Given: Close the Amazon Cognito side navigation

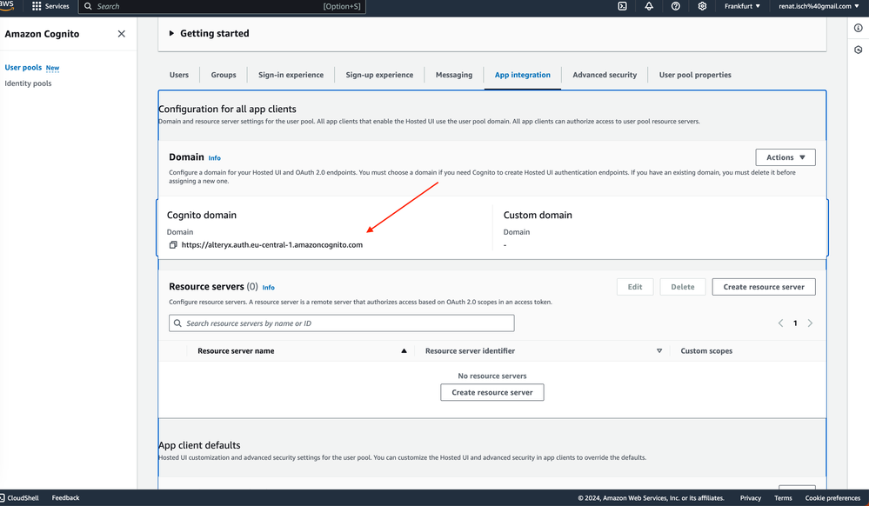Looking at the screenshot, I should click(122, 34).
